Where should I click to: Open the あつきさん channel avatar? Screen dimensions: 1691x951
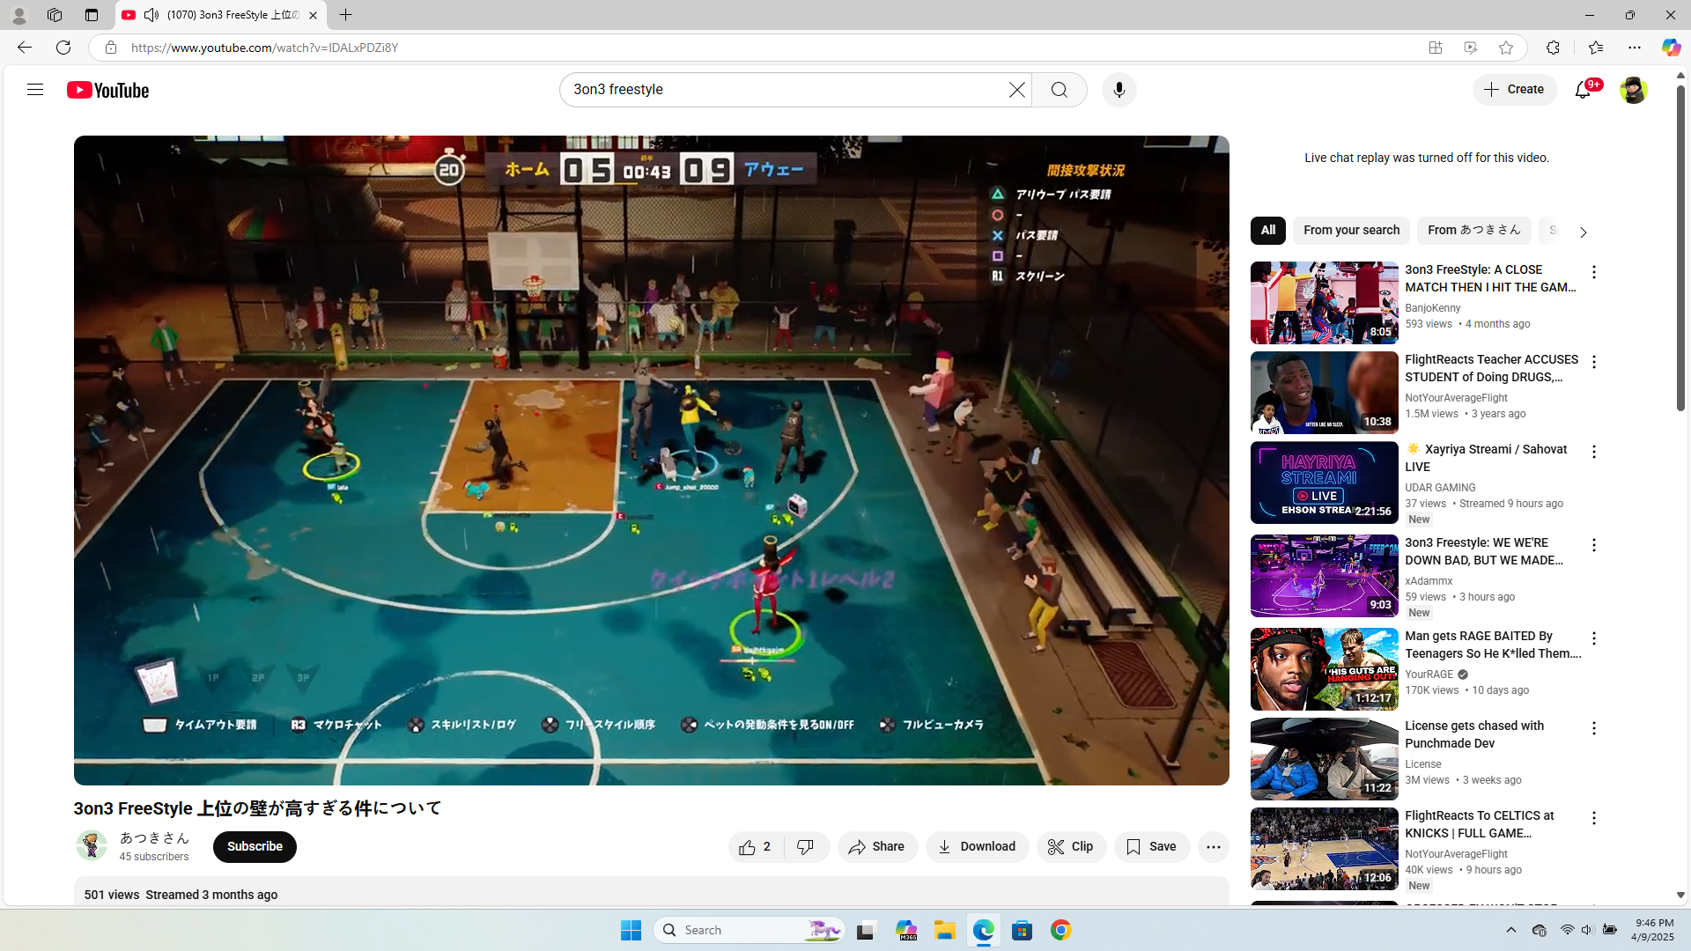pos(92,846)
